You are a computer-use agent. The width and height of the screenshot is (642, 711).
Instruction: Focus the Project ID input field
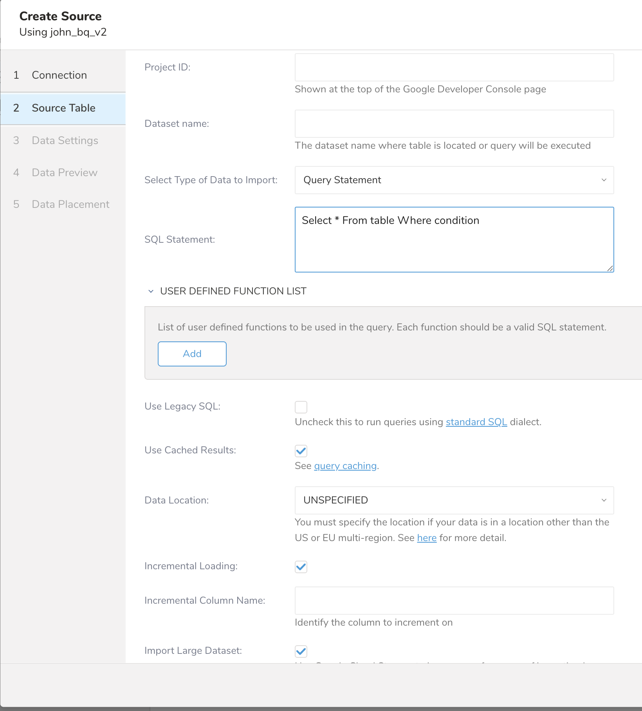[x=454, y=67]
